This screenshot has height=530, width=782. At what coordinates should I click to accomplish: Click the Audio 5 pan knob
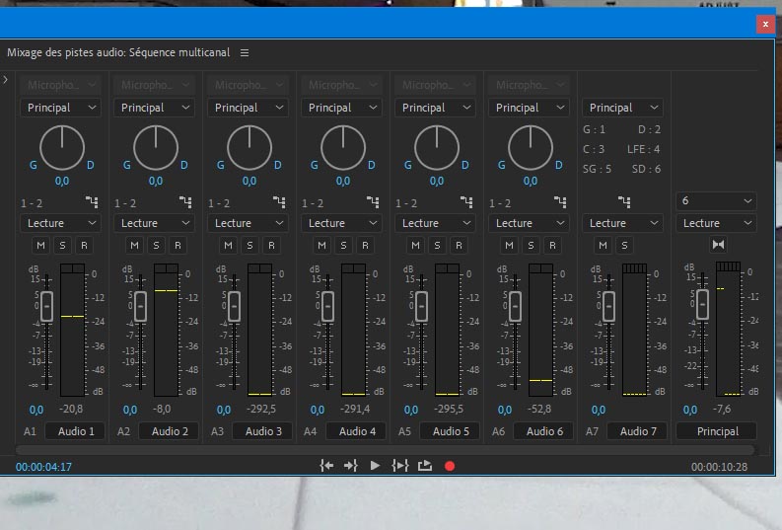pyautogui.click(x=437, y=147)
